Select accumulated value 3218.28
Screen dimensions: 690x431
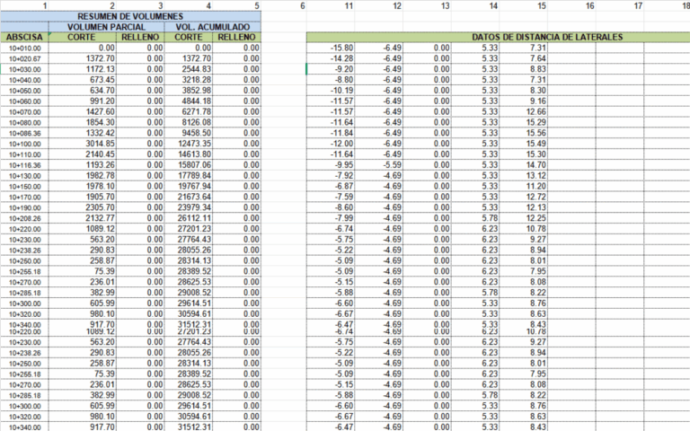[x=189, y=80]
